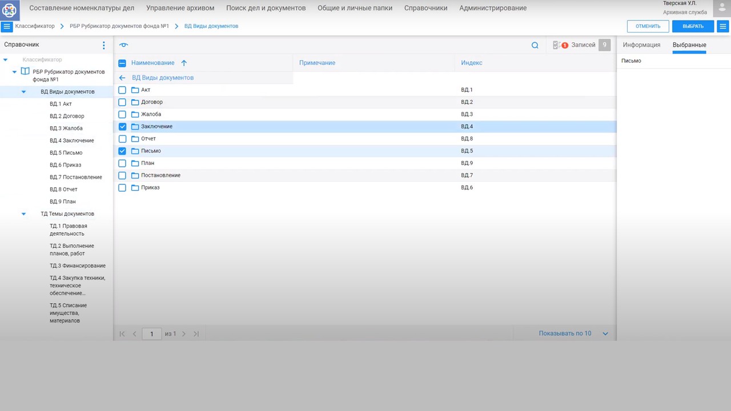731x411 pixels.
Task: Open the Справочник three-dots options menu
Action: pos(103,45)
